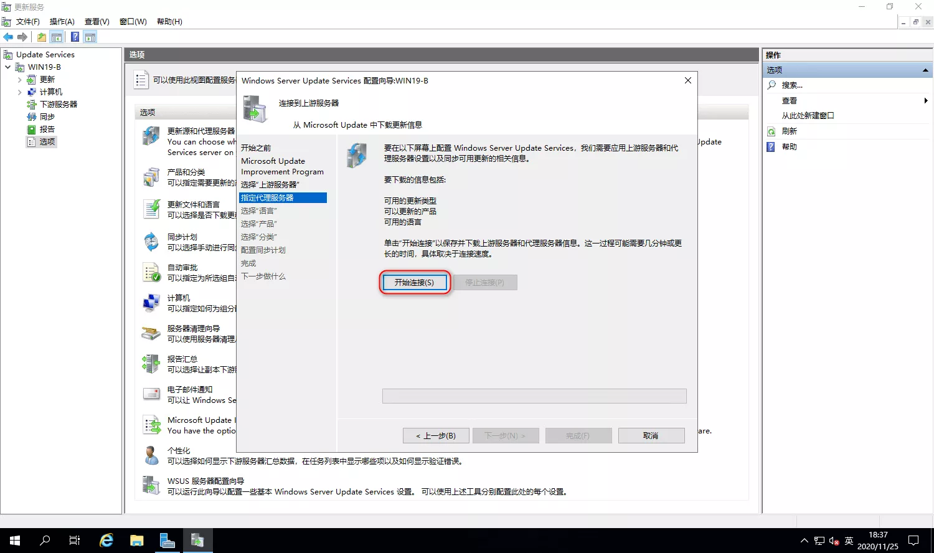Click the back arrow toolbar icon

(8, 37)
